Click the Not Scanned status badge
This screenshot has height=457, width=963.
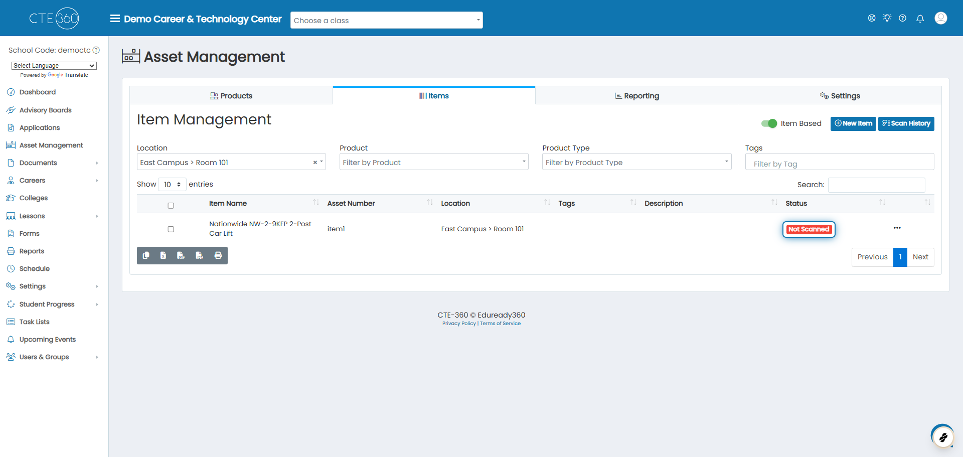coord(809,229)
